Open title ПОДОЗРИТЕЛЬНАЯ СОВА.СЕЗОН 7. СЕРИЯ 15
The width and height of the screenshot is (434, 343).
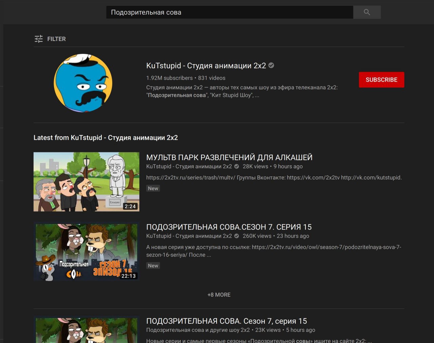(229, 227)
